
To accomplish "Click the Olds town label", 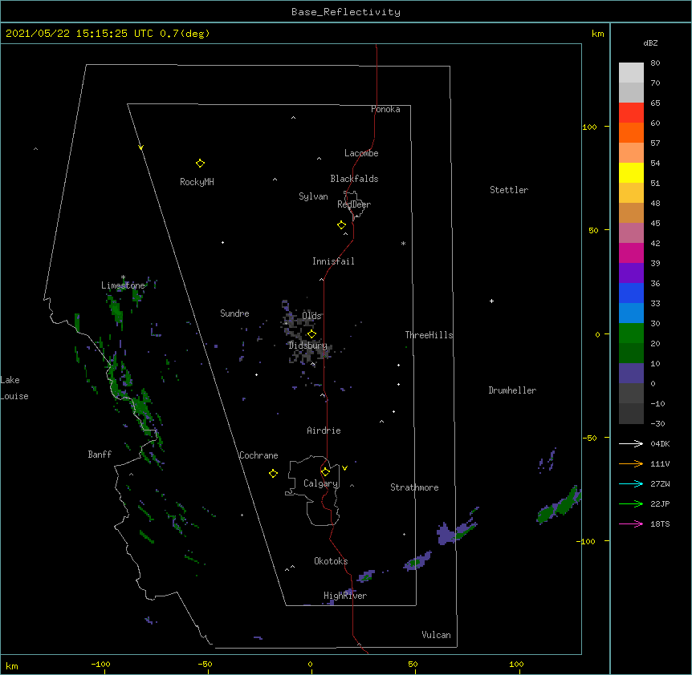I will click(x=311, y=316).
